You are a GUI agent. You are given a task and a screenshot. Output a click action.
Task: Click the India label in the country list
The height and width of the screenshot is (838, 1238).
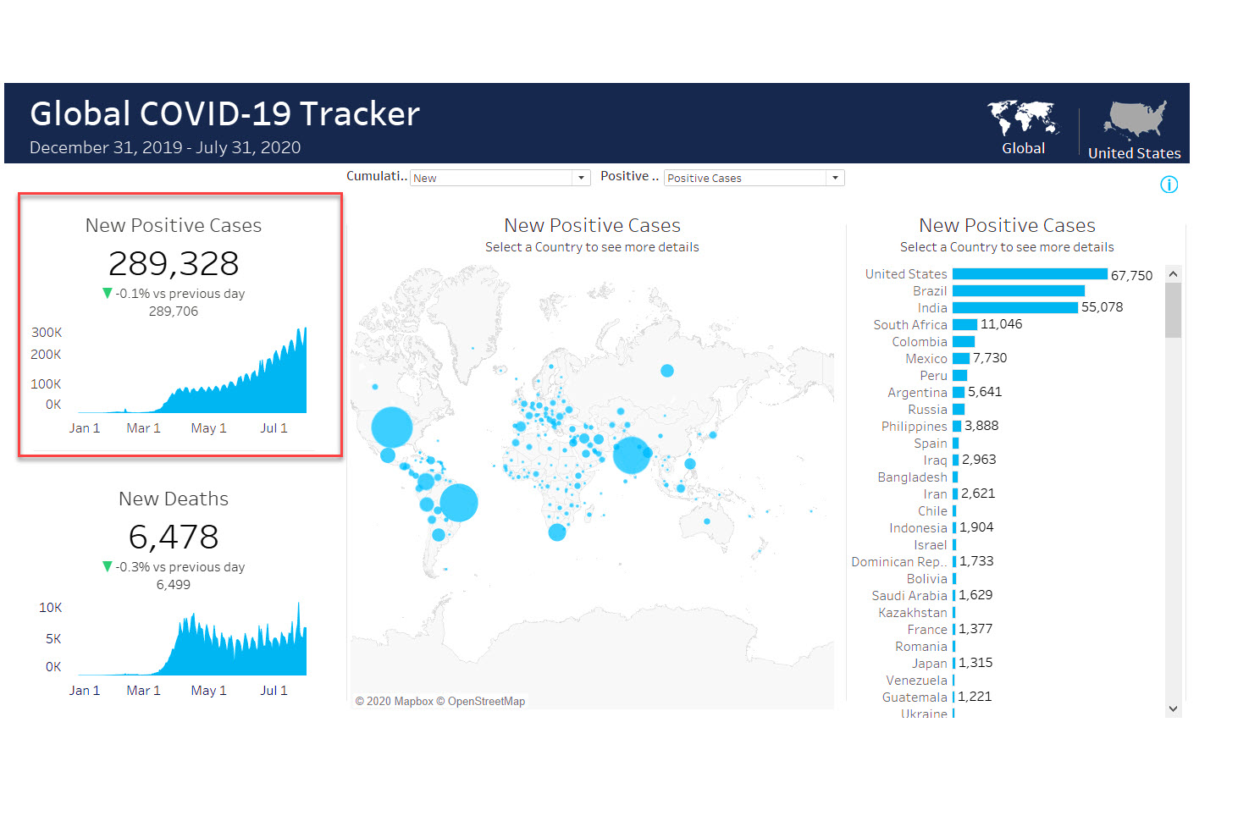click(x=932, y=307)
